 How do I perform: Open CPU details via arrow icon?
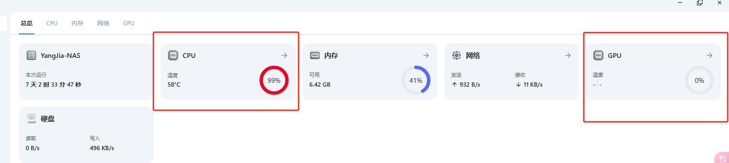coord(284,55)
